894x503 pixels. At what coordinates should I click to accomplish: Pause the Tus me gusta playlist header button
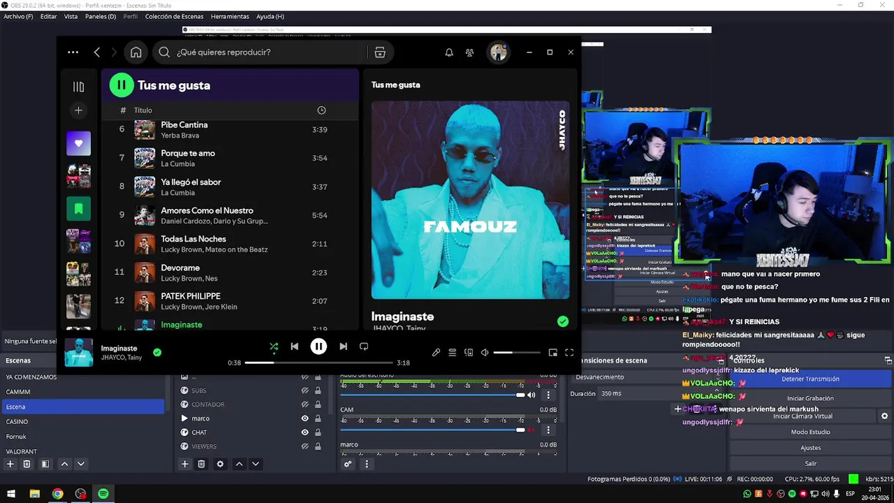(122, 85)
